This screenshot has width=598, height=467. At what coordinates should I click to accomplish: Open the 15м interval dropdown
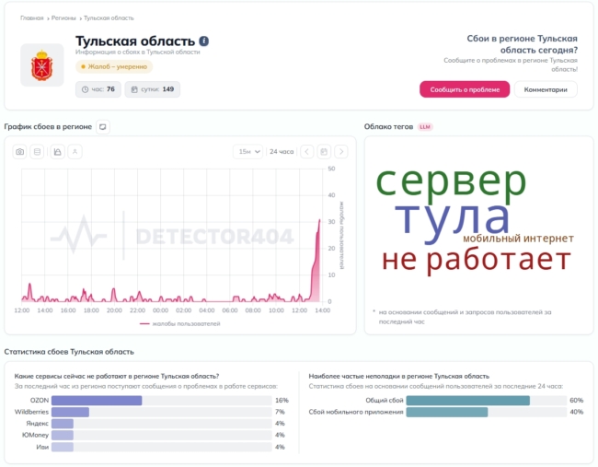[x=248, y=152]
